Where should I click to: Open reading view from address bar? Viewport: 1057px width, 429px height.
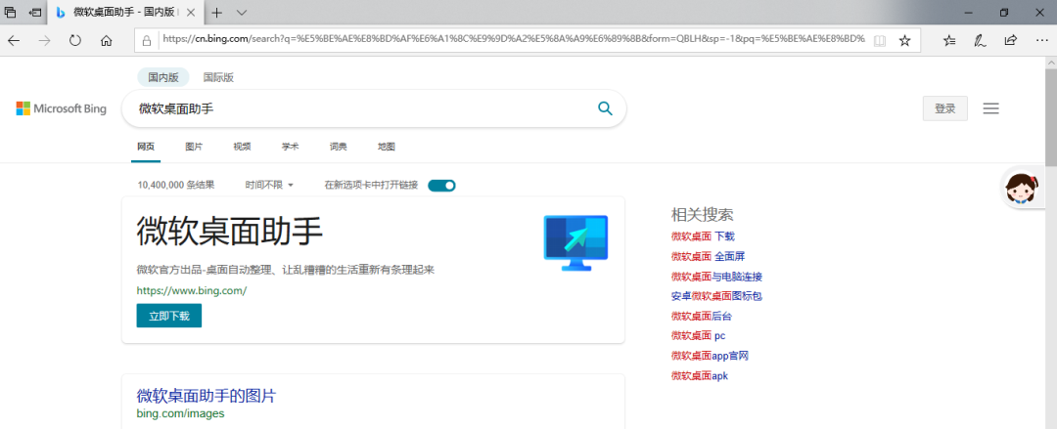click(879, 40)
